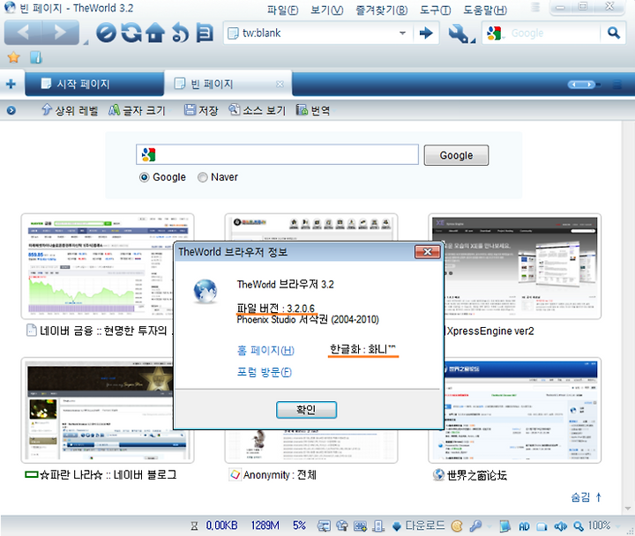The height and width of the screenshot is (536, 635).
Task: Open the 즐겨찾기(B) menu
Action: [x=381, y=10]
